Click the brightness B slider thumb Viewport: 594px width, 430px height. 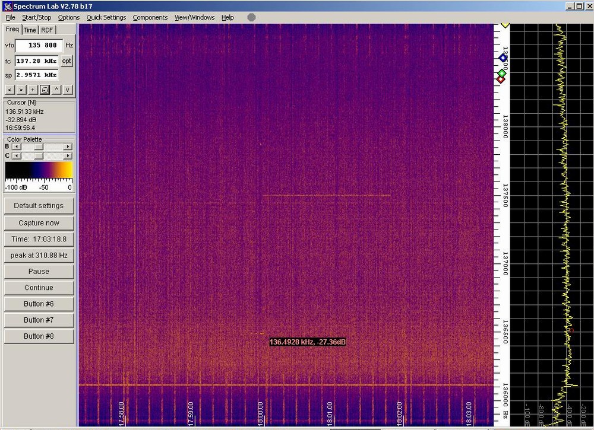coord(39,146)
